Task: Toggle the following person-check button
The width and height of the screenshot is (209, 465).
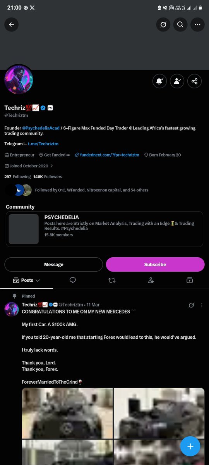Action: click(x=177, y=81)
